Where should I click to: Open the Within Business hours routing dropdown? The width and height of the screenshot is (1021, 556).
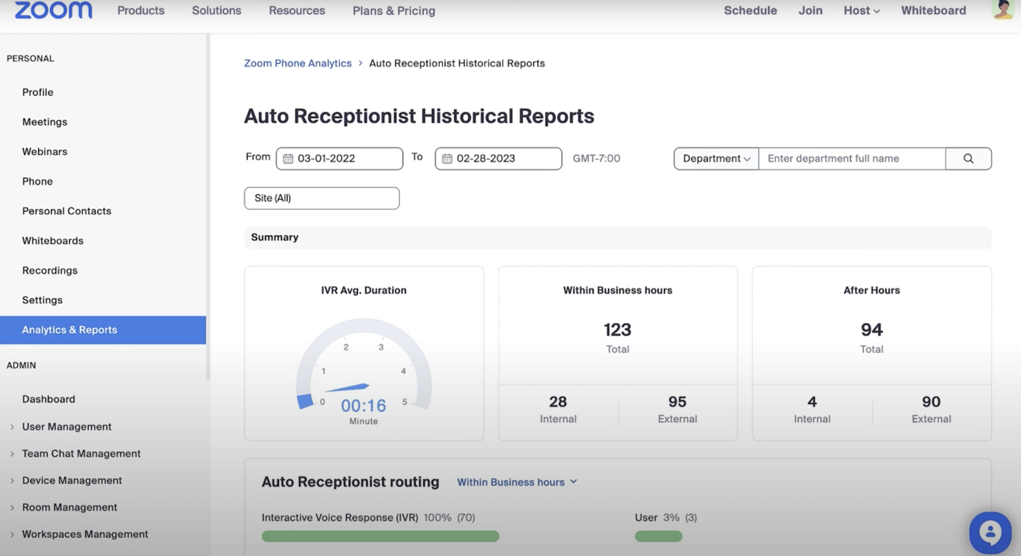[x=517, y=482]
